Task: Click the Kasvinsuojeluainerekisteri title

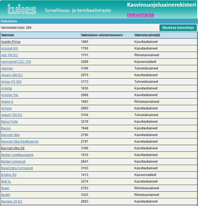Action: pyautogui.click(x=161, y=5)
